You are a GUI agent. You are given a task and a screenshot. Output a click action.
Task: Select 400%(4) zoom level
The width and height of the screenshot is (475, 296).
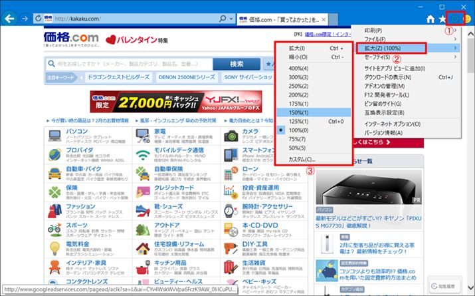[x=314, y=69]
